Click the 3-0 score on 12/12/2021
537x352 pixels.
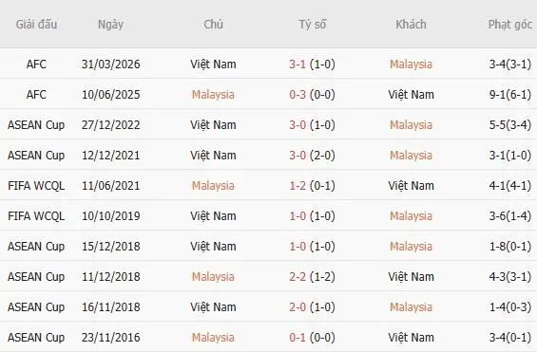point(297,156)
